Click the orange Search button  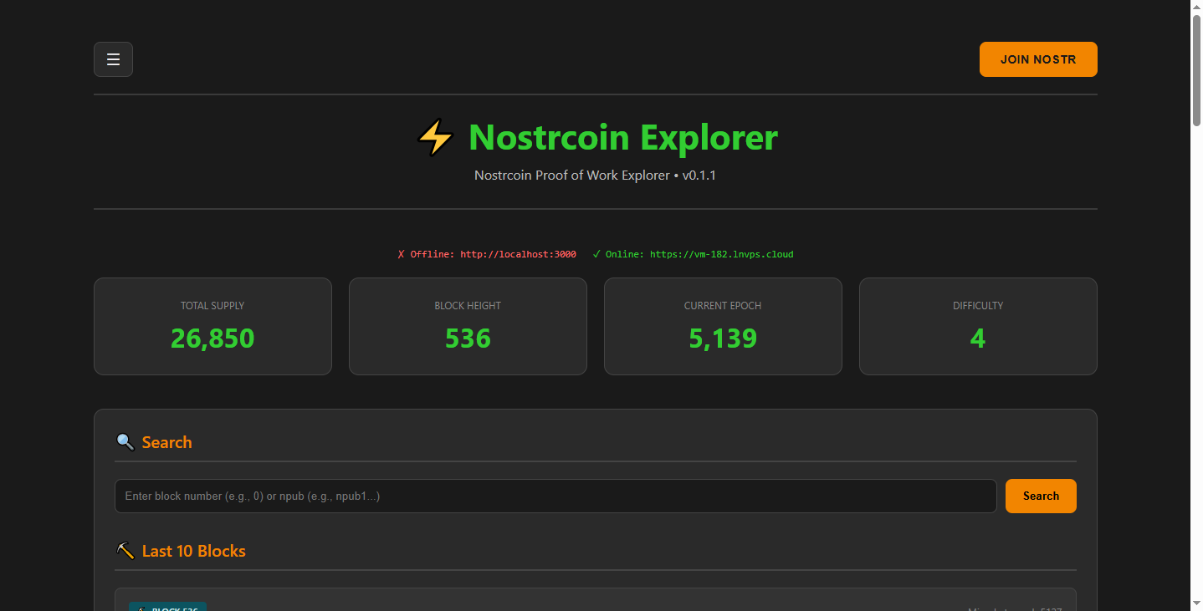1040,496
